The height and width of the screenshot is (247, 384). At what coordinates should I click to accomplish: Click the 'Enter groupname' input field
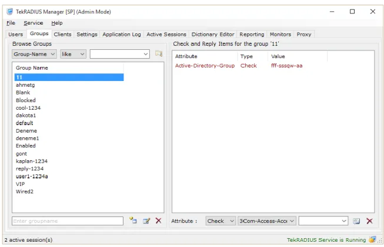point(68,221)
